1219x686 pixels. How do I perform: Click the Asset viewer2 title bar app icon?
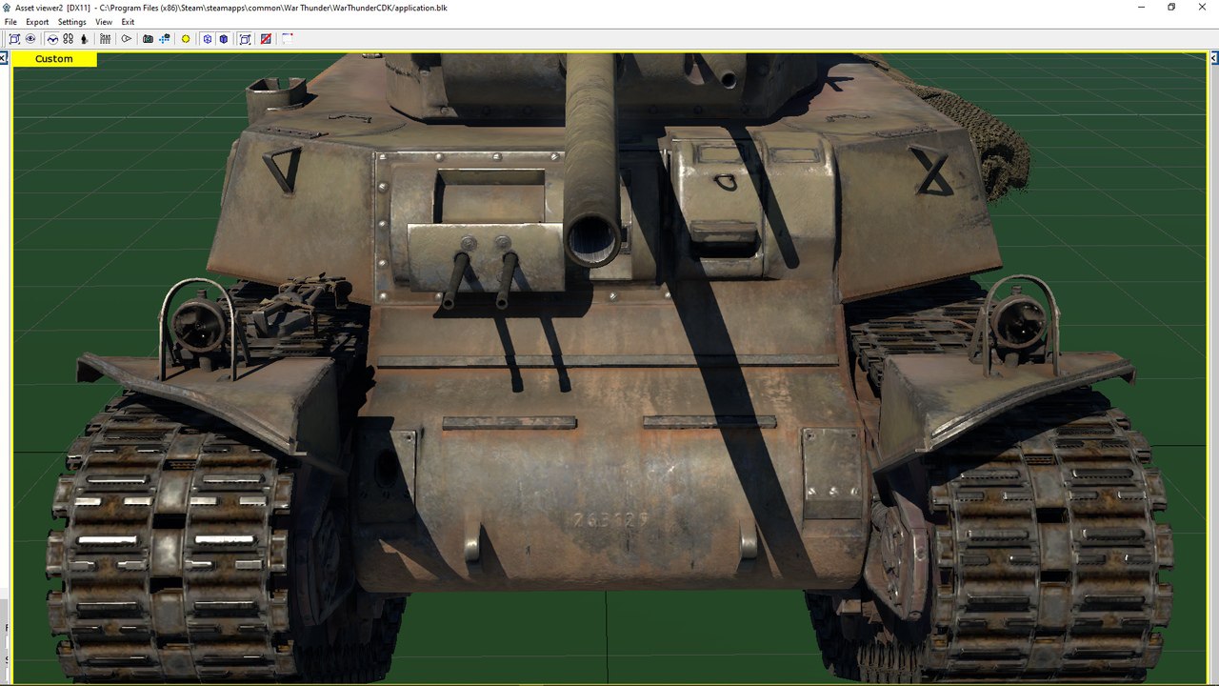tap(8, 8)
